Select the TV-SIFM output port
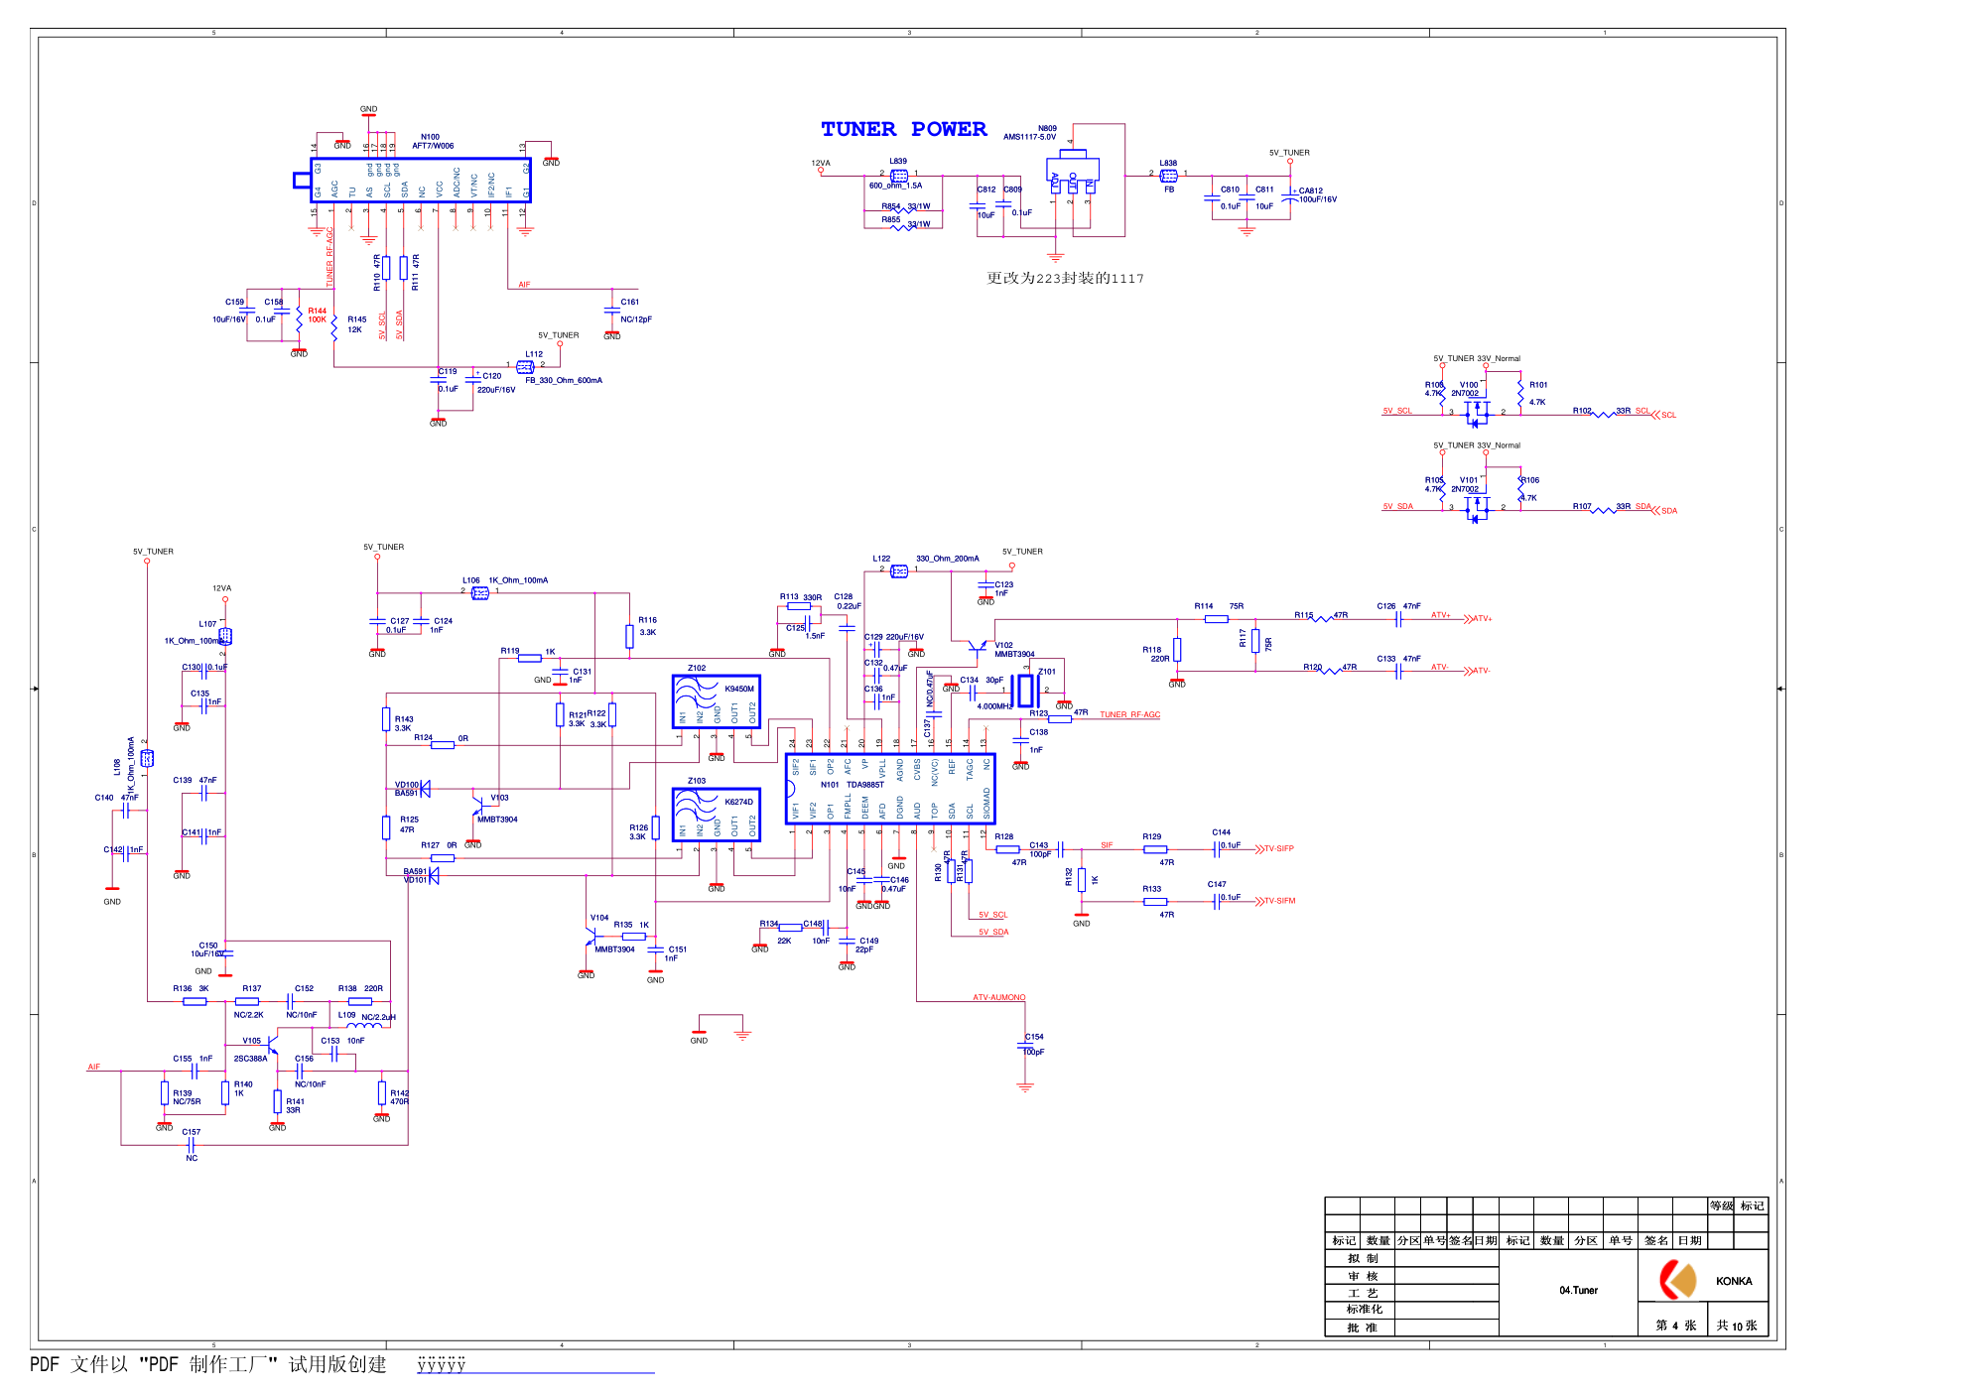The height and width of the screenshot is (1391, 1969). (x=1275, y=902)
